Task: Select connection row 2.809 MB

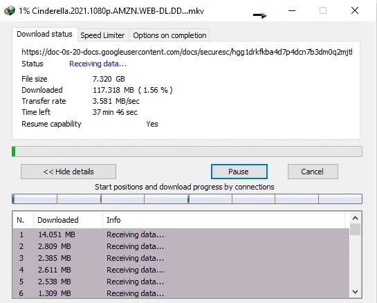Action: click(181, 246)
